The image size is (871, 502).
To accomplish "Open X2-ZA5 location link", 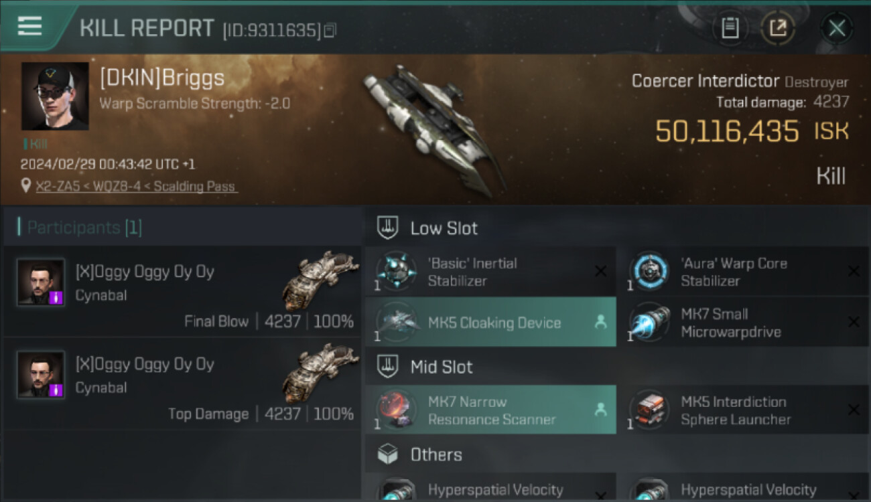I will click(137, 186).
